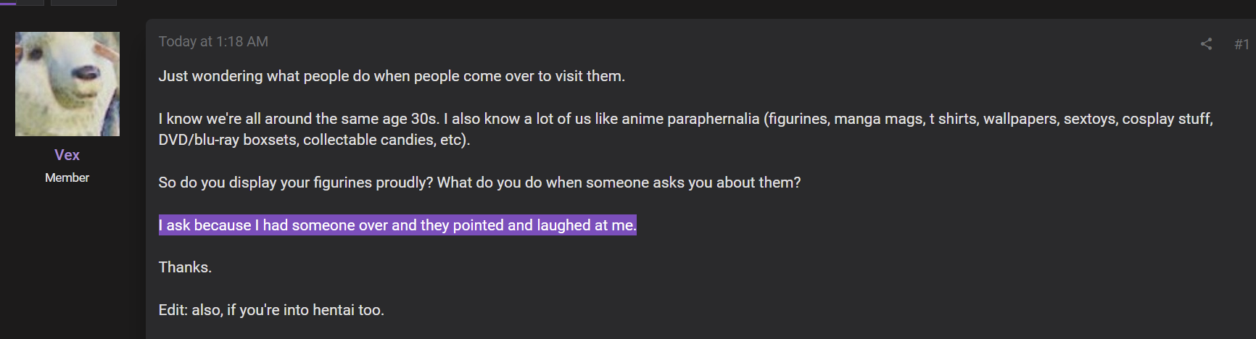Click the Today at 1:18 AM timestamp
This screenshot has width=1256, height=339.
point(213,41)
